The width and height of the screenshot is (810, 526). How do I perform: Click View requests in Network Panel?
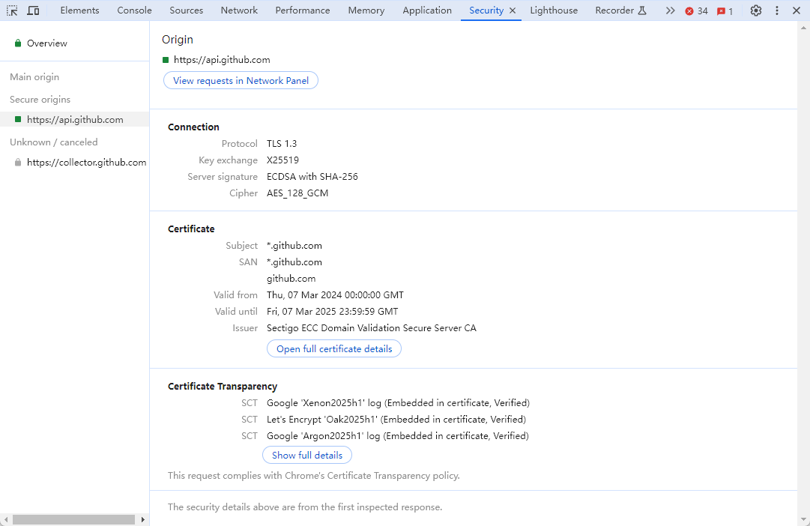241,81
